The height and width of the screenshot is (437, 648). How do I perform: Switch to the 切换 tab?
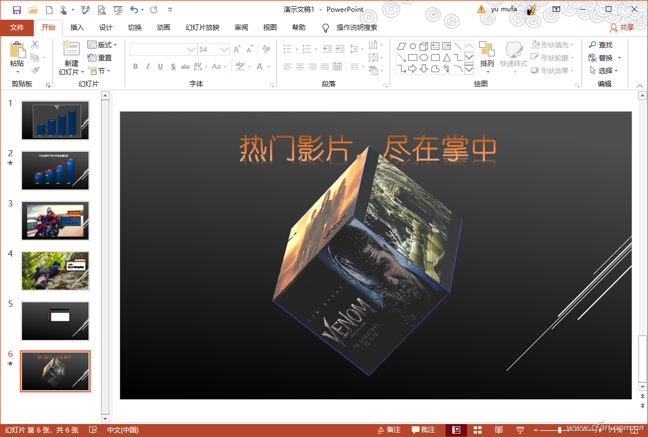coord(135,28)
